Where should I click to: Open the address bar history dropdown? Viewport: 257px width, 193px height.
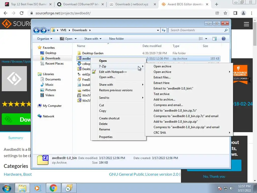tap(158, 30)
